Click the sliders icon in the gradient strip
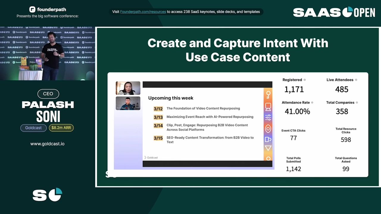 click(x=268, y=117)
